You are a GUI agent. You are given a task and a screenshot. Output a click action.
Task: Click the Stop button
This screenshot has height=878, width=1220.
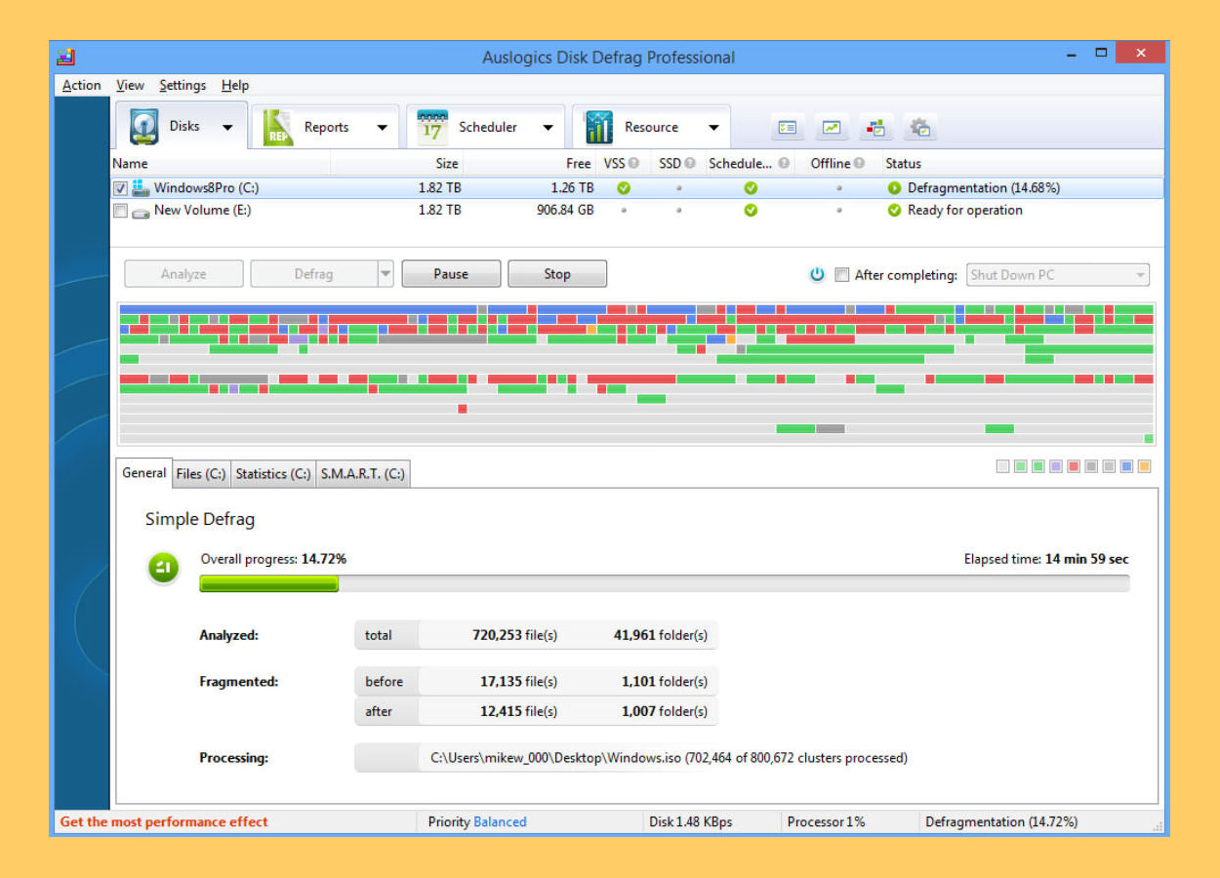(x=557, y=274)
